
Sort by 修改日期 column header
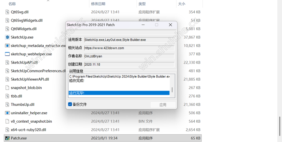pyautogui.click(x=98, y=4)
